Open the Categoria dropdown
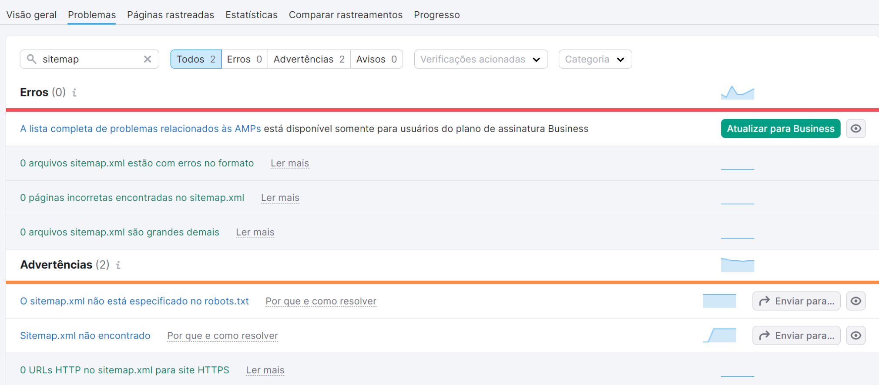 tap(595, 59)
